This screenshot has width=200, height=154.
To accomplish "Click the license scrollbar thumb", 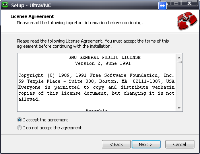I will (x=179, y=62).
